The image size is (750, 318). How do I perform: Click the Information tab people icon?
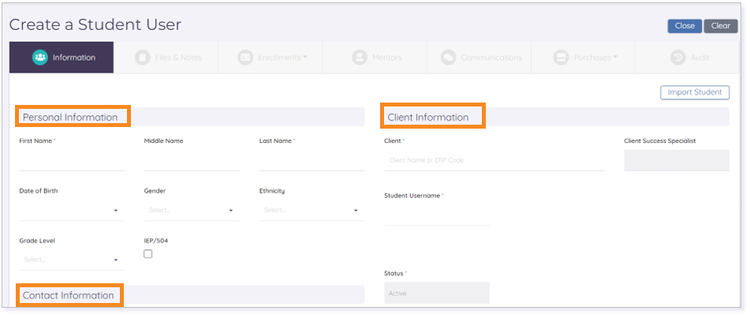[40, 58]
